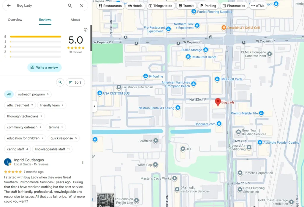Screen dimensions: 304x207
Task: Click Ingrid Coutlangus profile avatar
Action: 8,162
